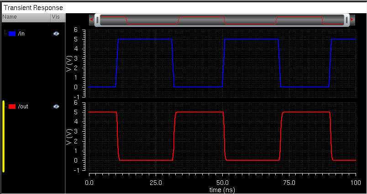Viewport: 367px width, 194px height.
Task: Click the Vis column header
Action: click(x=55, y=17)
